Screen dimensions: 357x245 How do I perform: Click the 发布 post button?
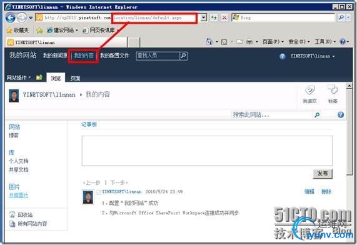(x=323, y=174)
